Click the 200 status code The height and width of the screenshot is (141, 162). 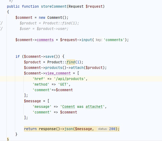(x=112, y=129)
